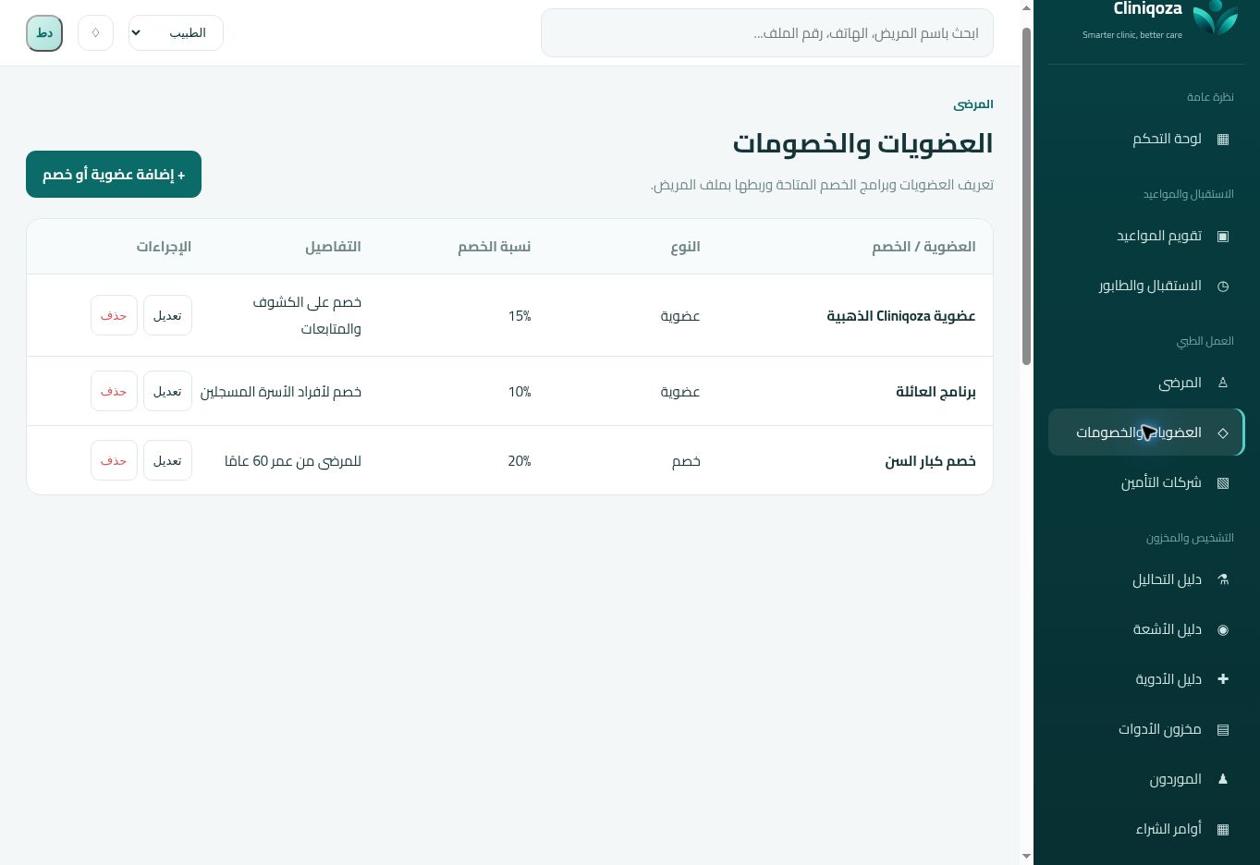Viewport: 1260px width, 865px height.
Task: Click the المرضى breadcrumb link
Action: tap(973, 104)
